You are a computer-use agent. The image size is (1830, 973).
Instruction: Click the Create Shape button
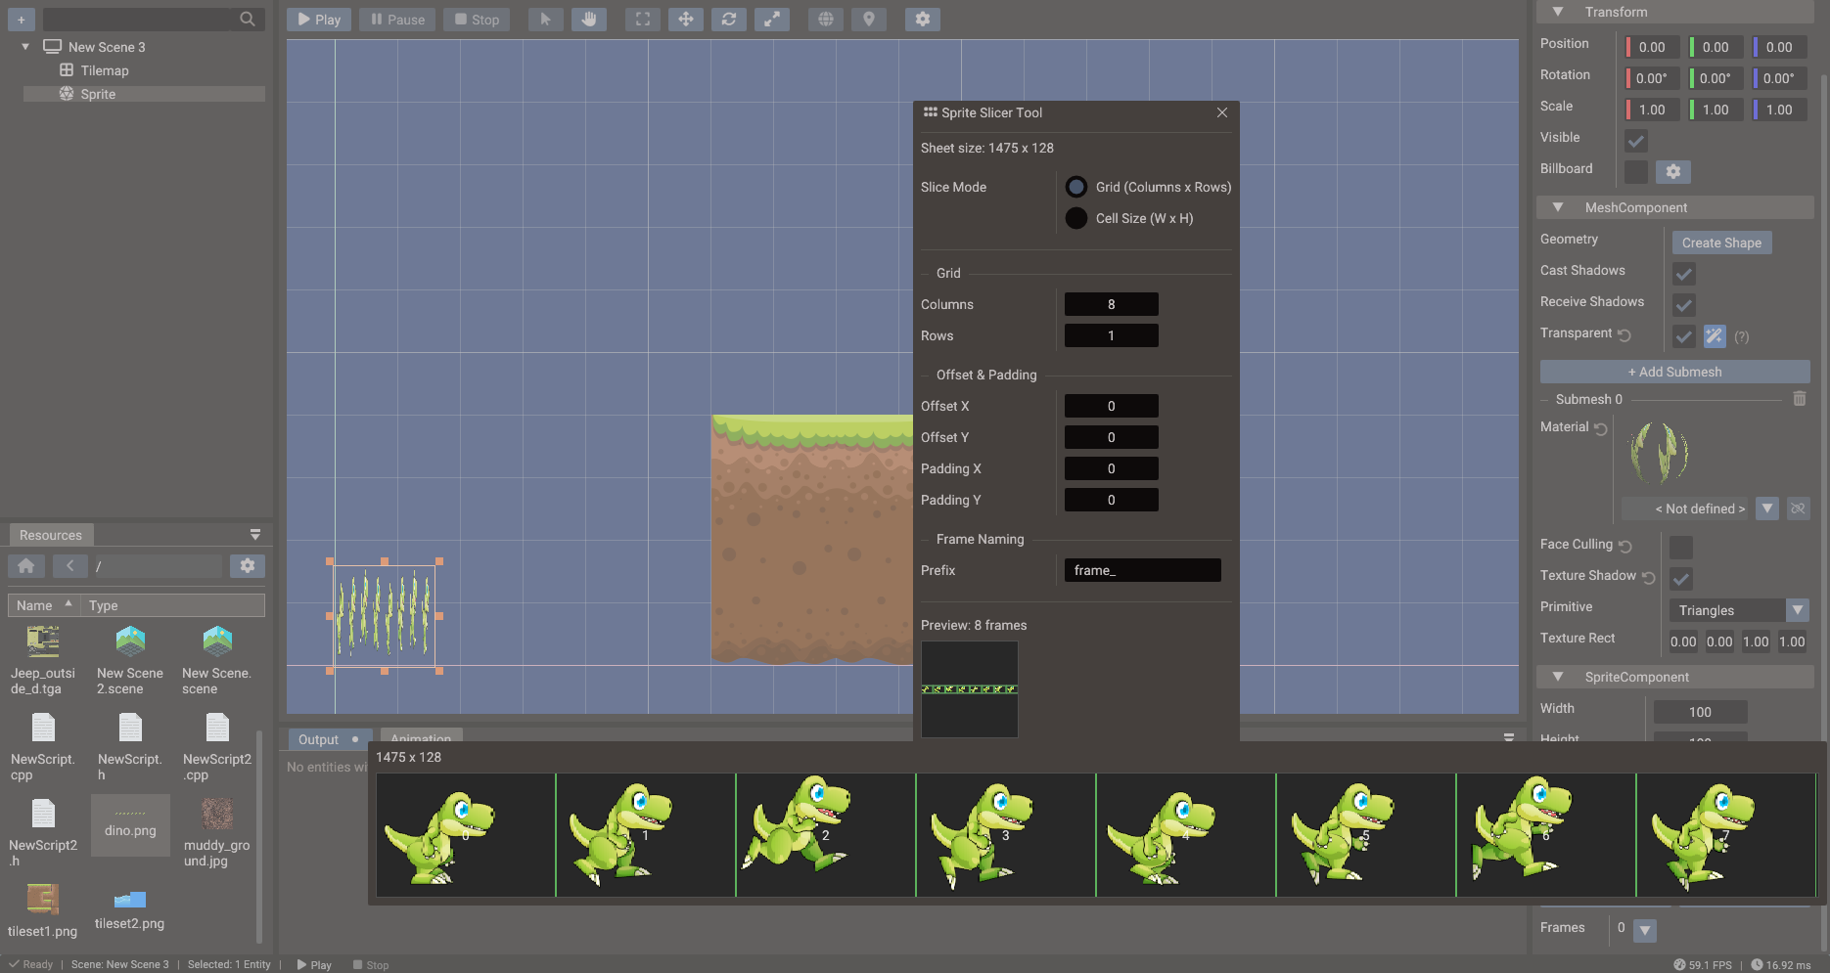[1721, 243]
